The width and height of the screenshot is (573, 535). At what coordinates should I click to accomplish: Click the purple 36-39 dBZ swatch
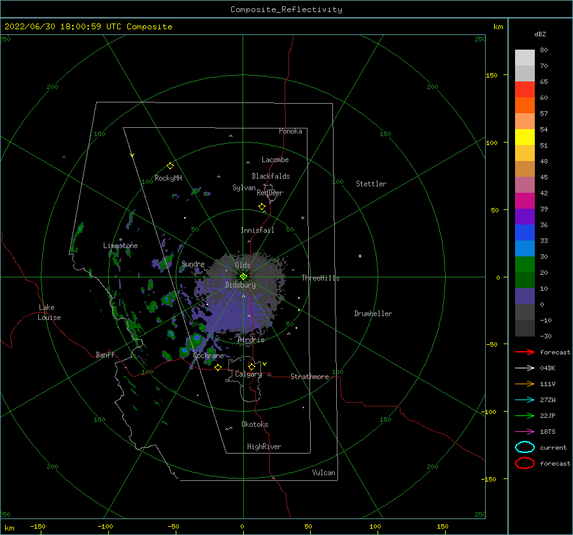coord(525,217)
